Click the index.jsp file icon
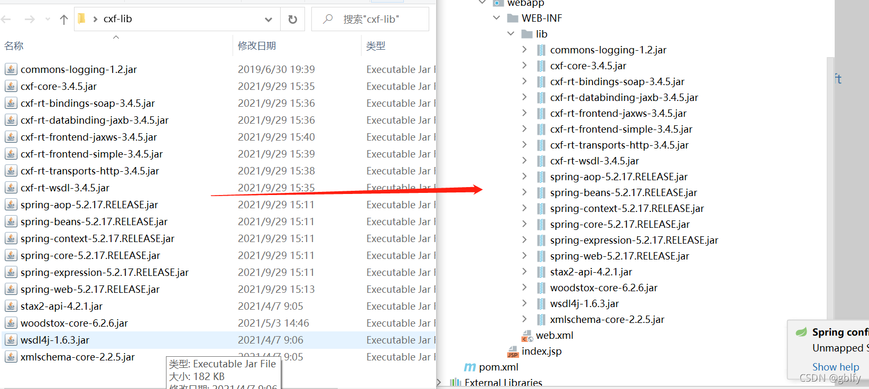This screenshot has height=389, width=869. click(x=513, y=352)
